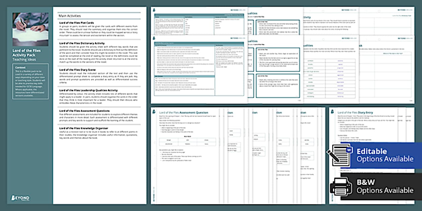This screenshot has width=422, height=211.
Task: Click the Lord of the Flies Dictionary Activity heading
Action: coord(82,43)
